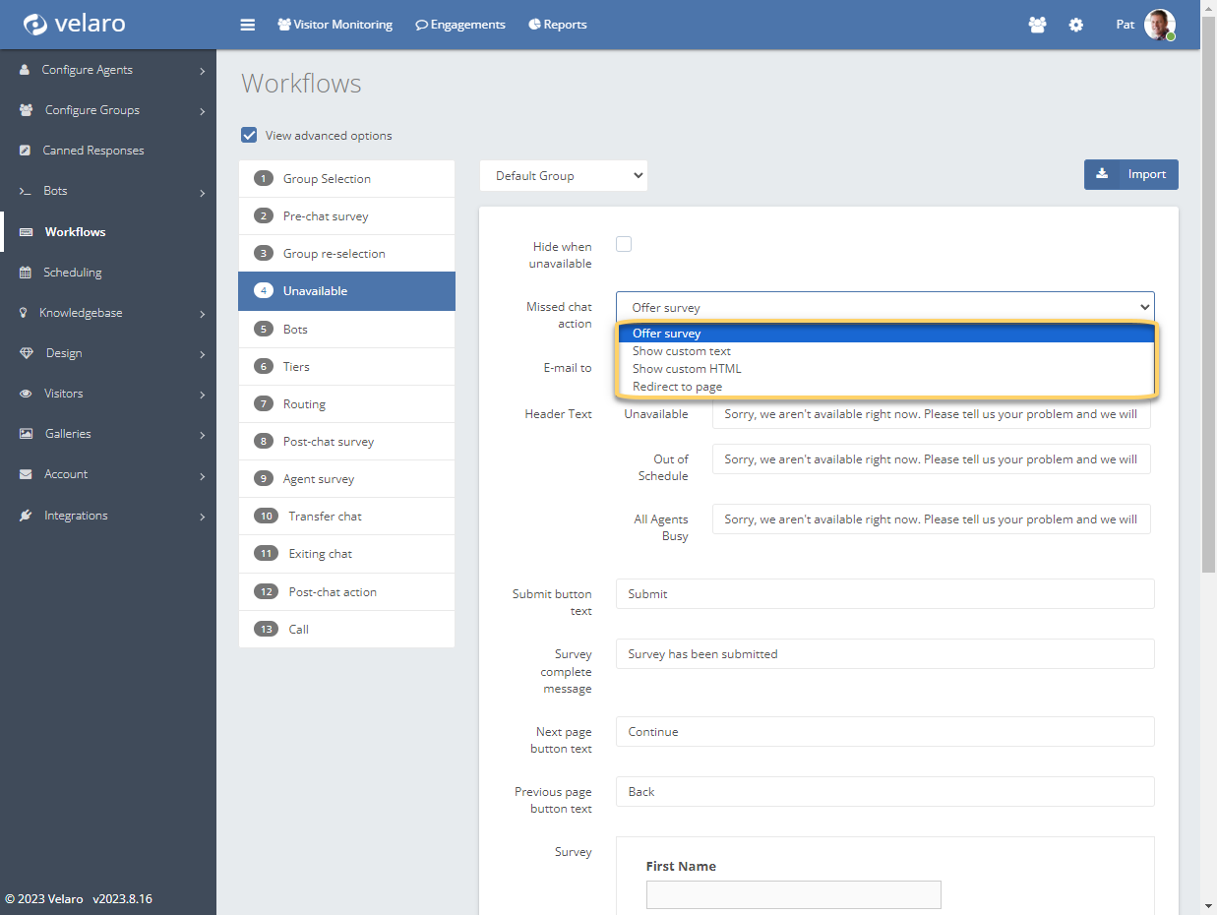The height and width of the screenshot is (915, 1217).
Task: Click the hamburger menu icon
Action: [248, 25]
